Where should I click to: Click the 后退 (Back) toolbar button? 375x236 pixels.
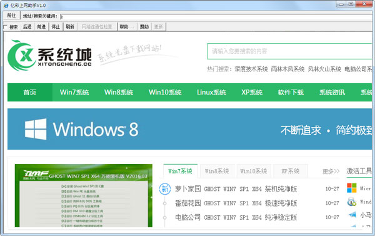(x=27, y=27)
